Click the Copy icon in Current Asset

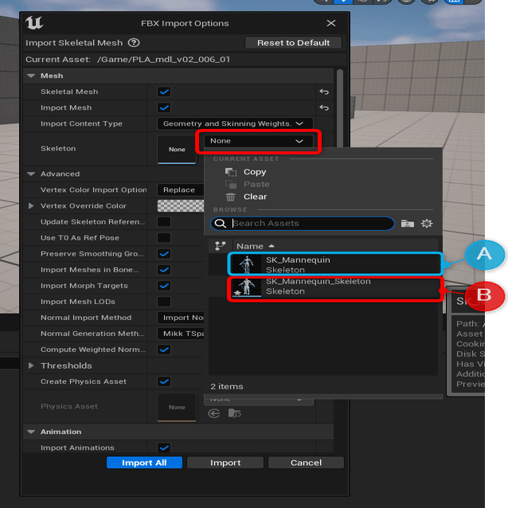[231, 172]
